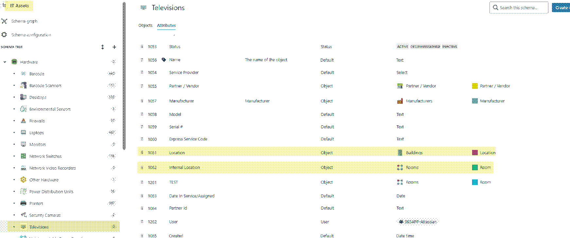Click the Express Service Code attribute name

coord(188,139)
